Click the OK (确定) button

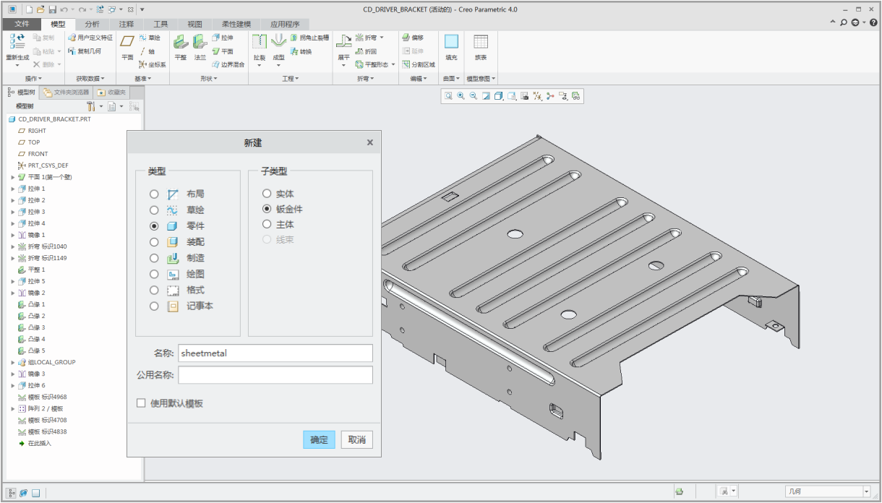(x=319, y=440)
